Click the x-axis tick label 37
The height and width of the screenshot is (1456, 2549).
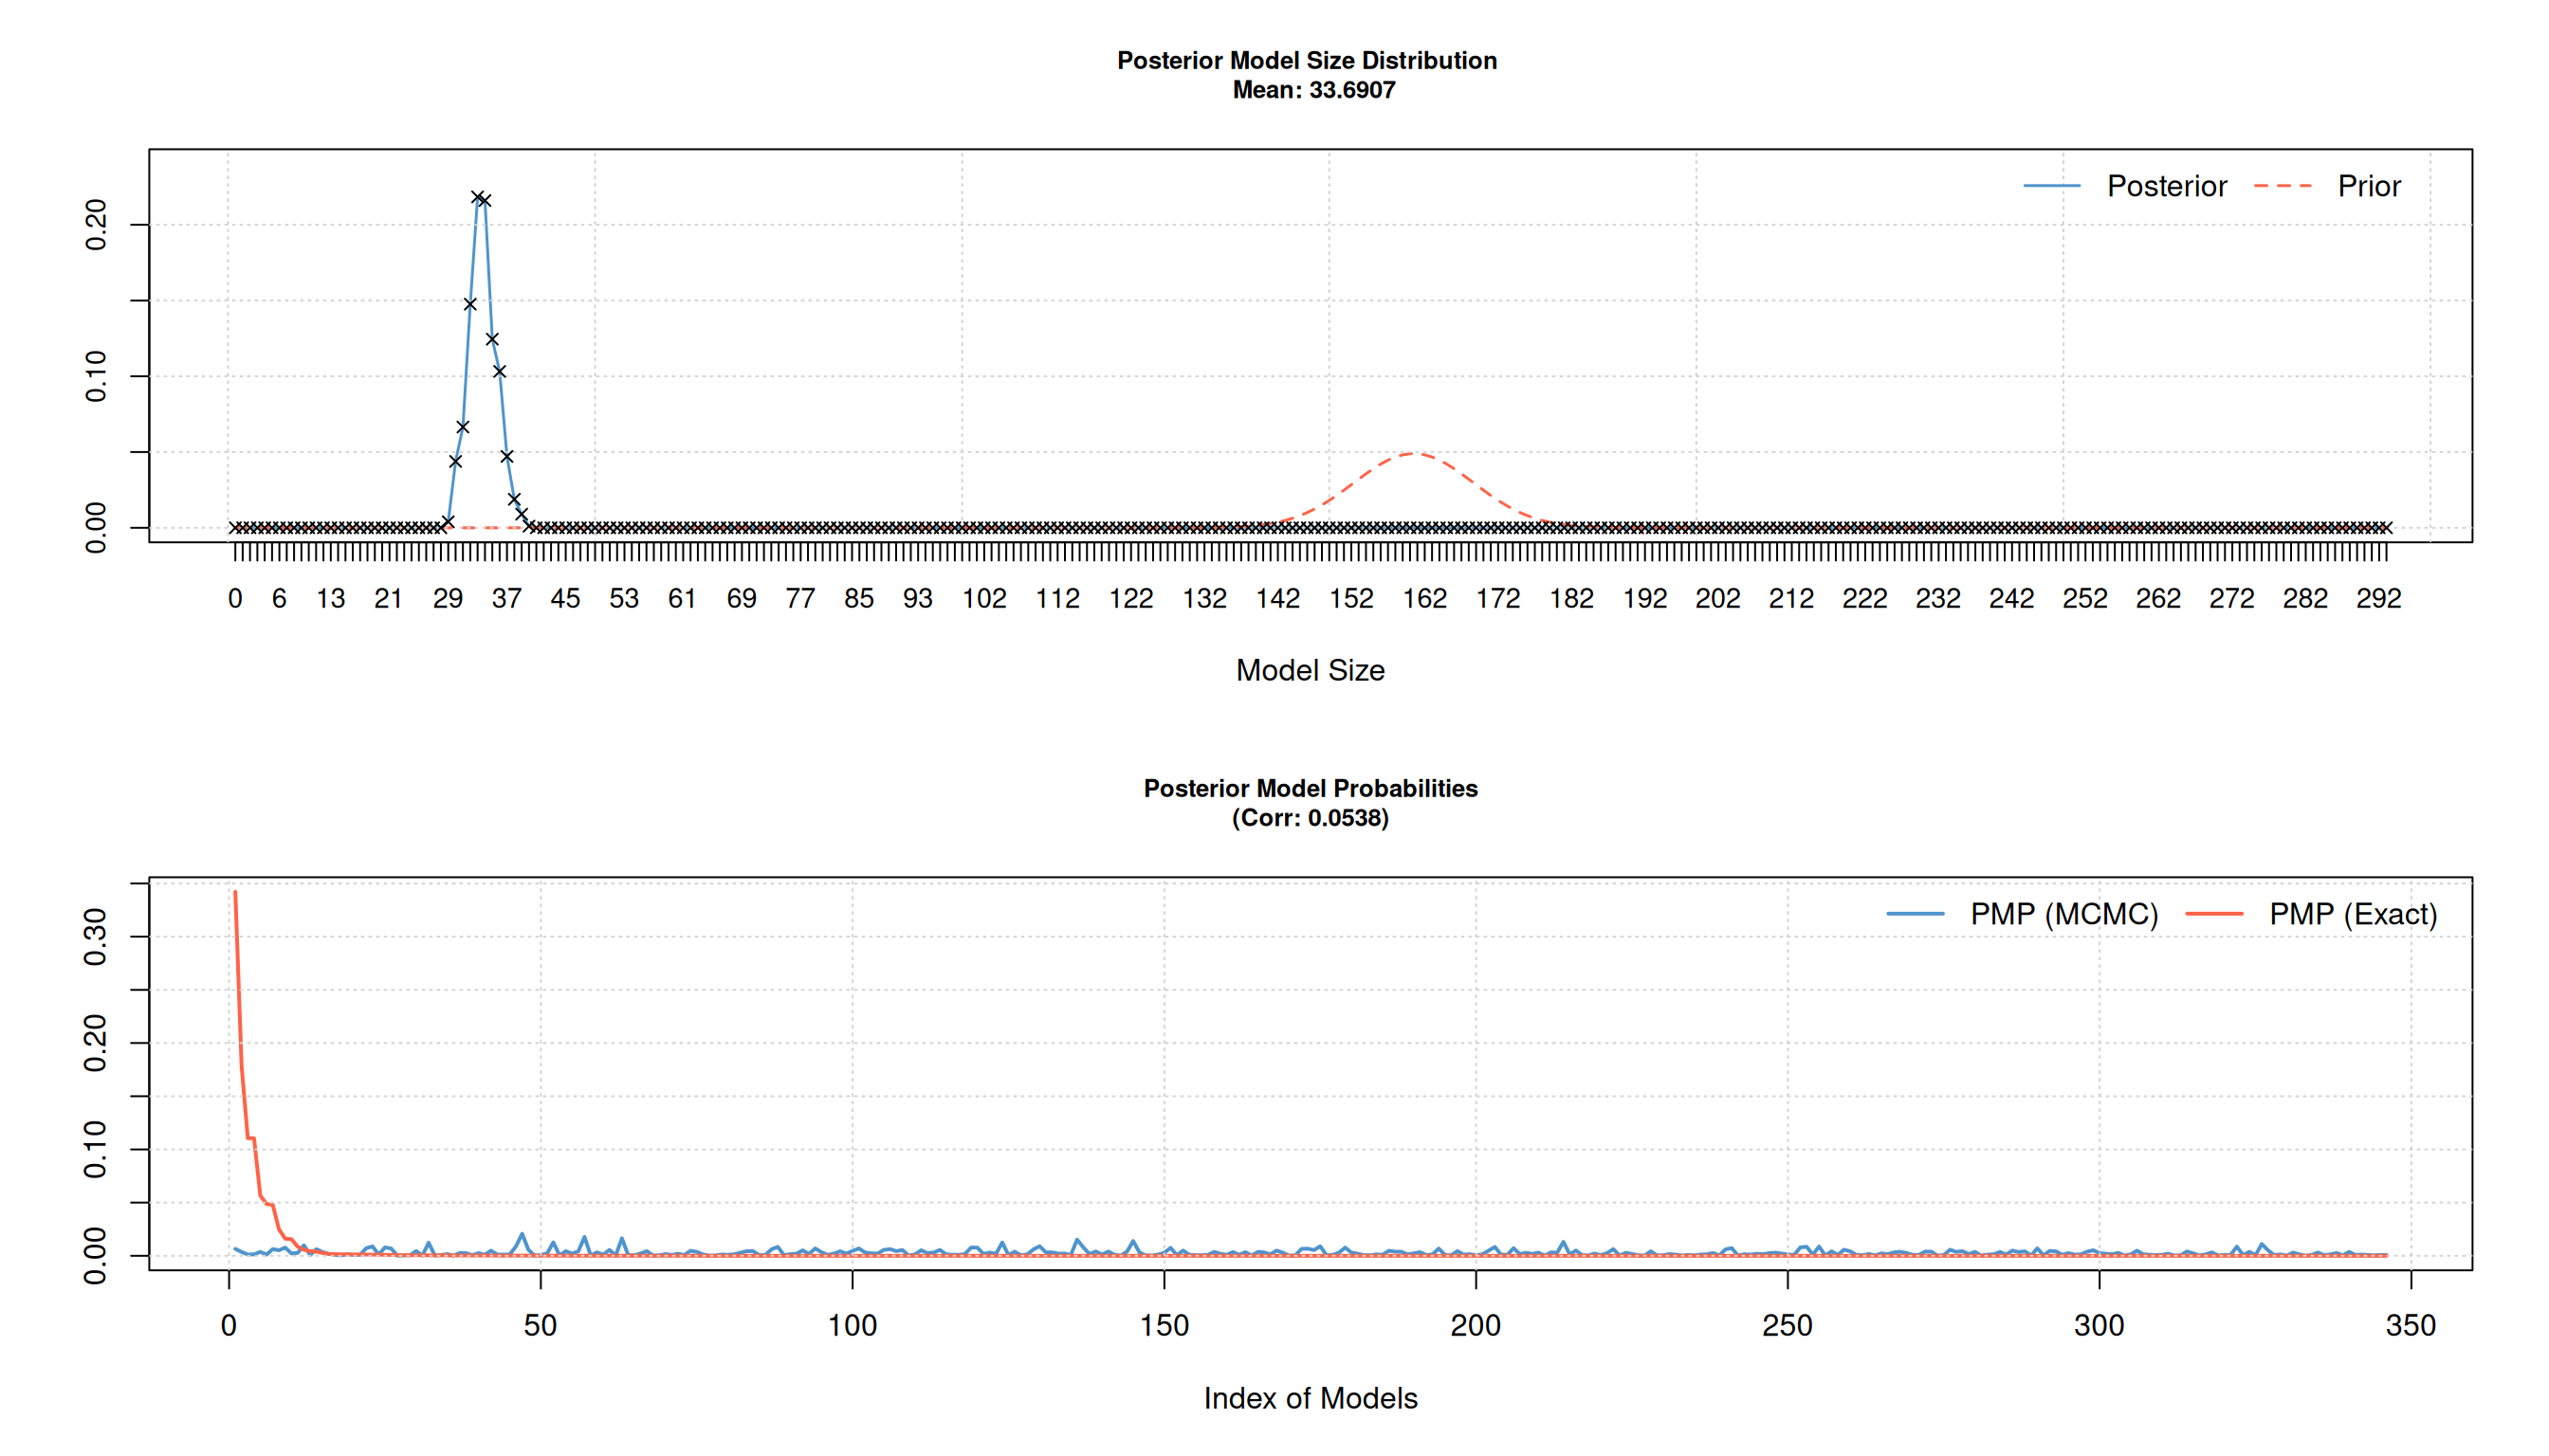tap(506, 598)
